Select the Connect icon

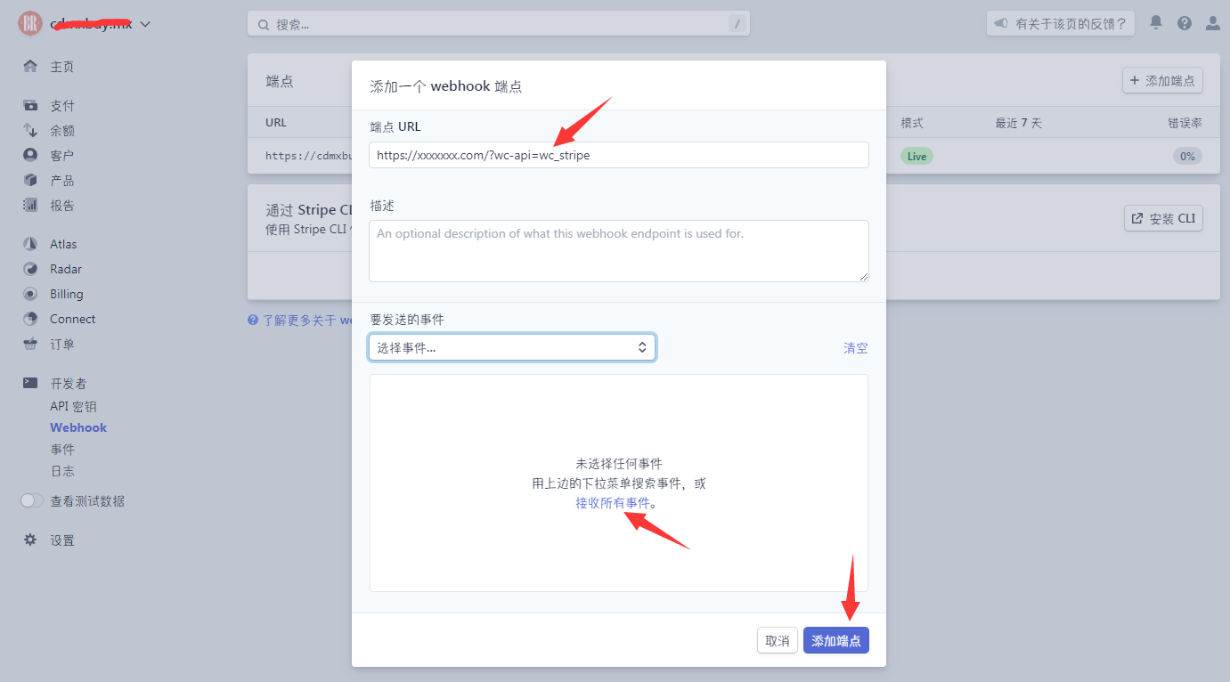pyautogui.click(x=30, y=319)
